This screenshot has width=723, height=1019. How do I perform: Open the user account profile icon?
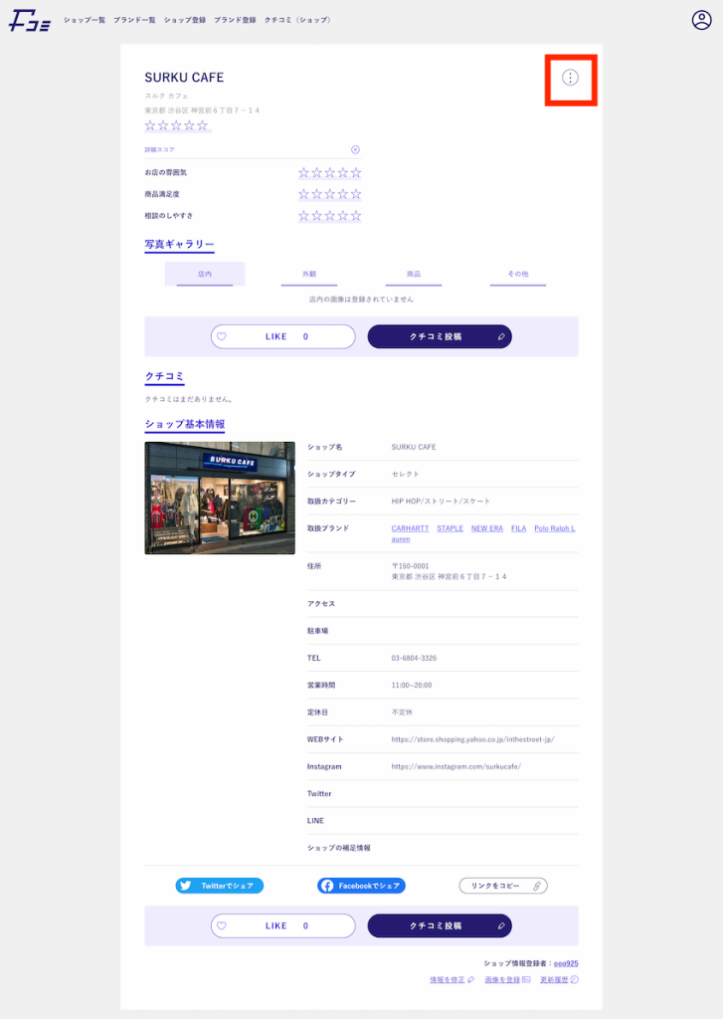702,20
